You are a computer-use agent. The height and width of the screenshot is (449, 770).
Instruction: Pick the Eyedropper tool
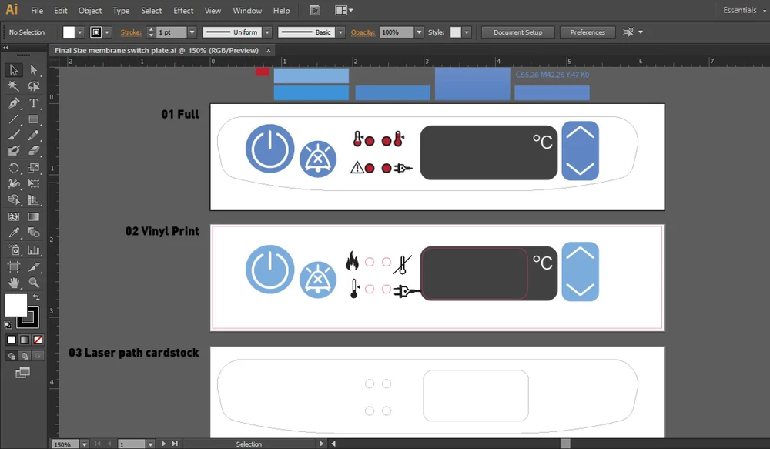(12, 233)
